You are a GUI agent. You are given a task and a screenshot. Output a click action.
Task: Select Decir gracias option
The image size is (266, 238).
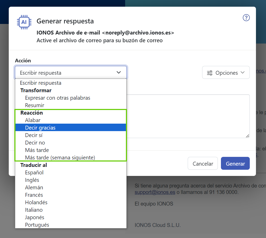click(71, 128)
